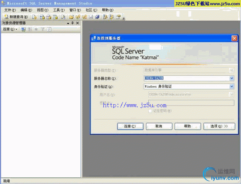The width and height of the screenshot is (241, 184).
Task: Click Object Explorer stop icon
Action: pyautogui.click(x=36, y=29)
